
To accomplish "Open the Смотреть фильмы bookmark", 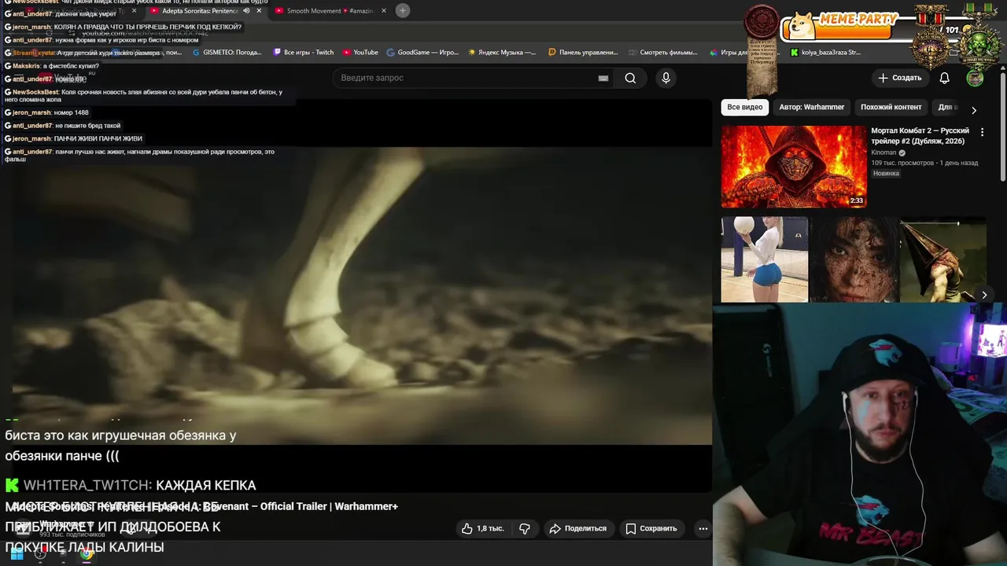I will click(662, 53).
